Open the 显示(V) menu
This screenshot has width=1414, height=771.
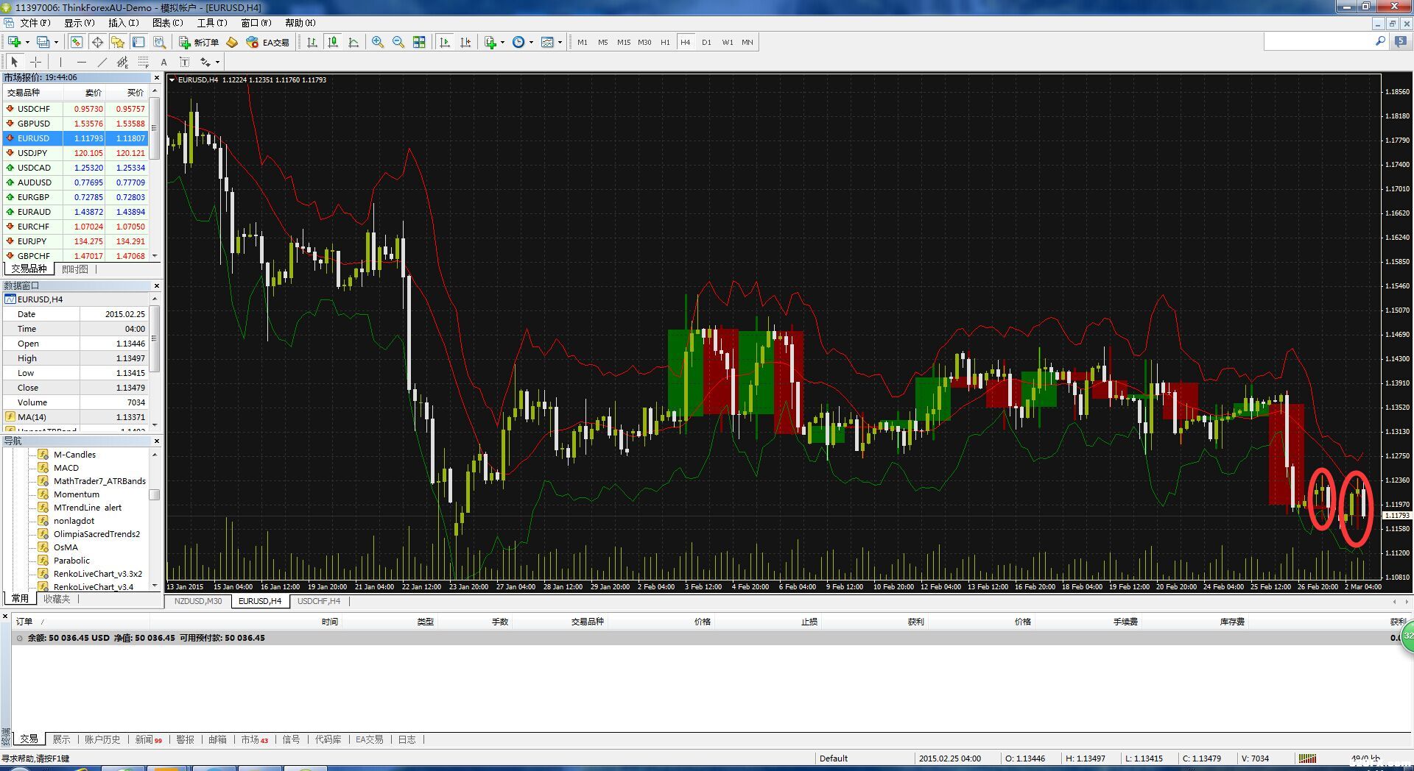pyautogui.click(x=79, y=23)
